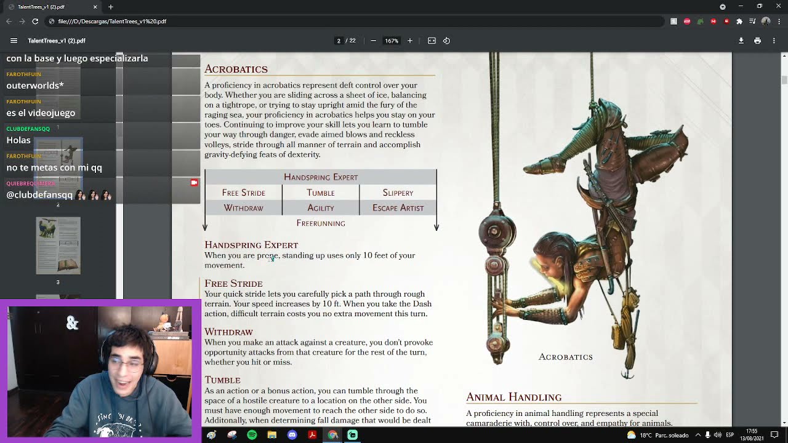The width and height of the screenshot is (788, 443).
Task: Click the dark red square extension icon
Action: tap(726, 22)
